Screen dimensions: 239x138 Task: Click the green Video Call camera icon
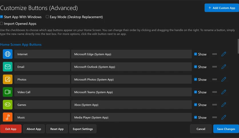(x=8, y=92)
